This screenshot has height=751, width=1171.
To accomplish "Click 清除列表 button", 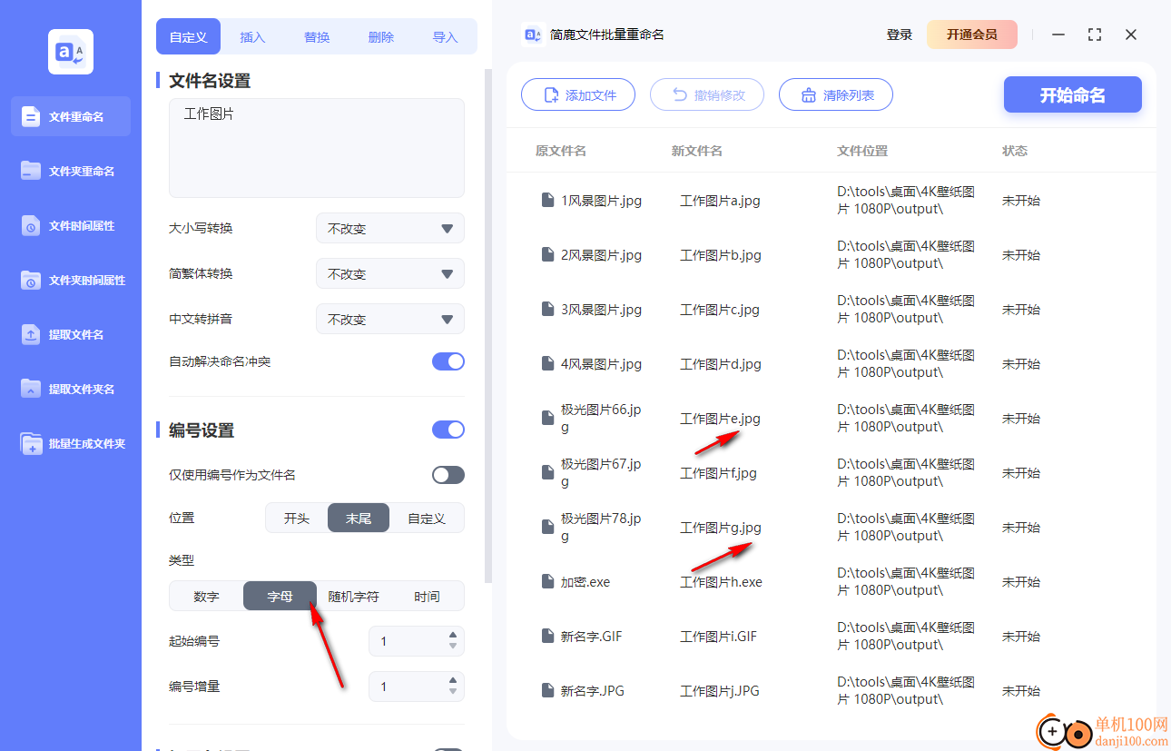I will point(836,94).
